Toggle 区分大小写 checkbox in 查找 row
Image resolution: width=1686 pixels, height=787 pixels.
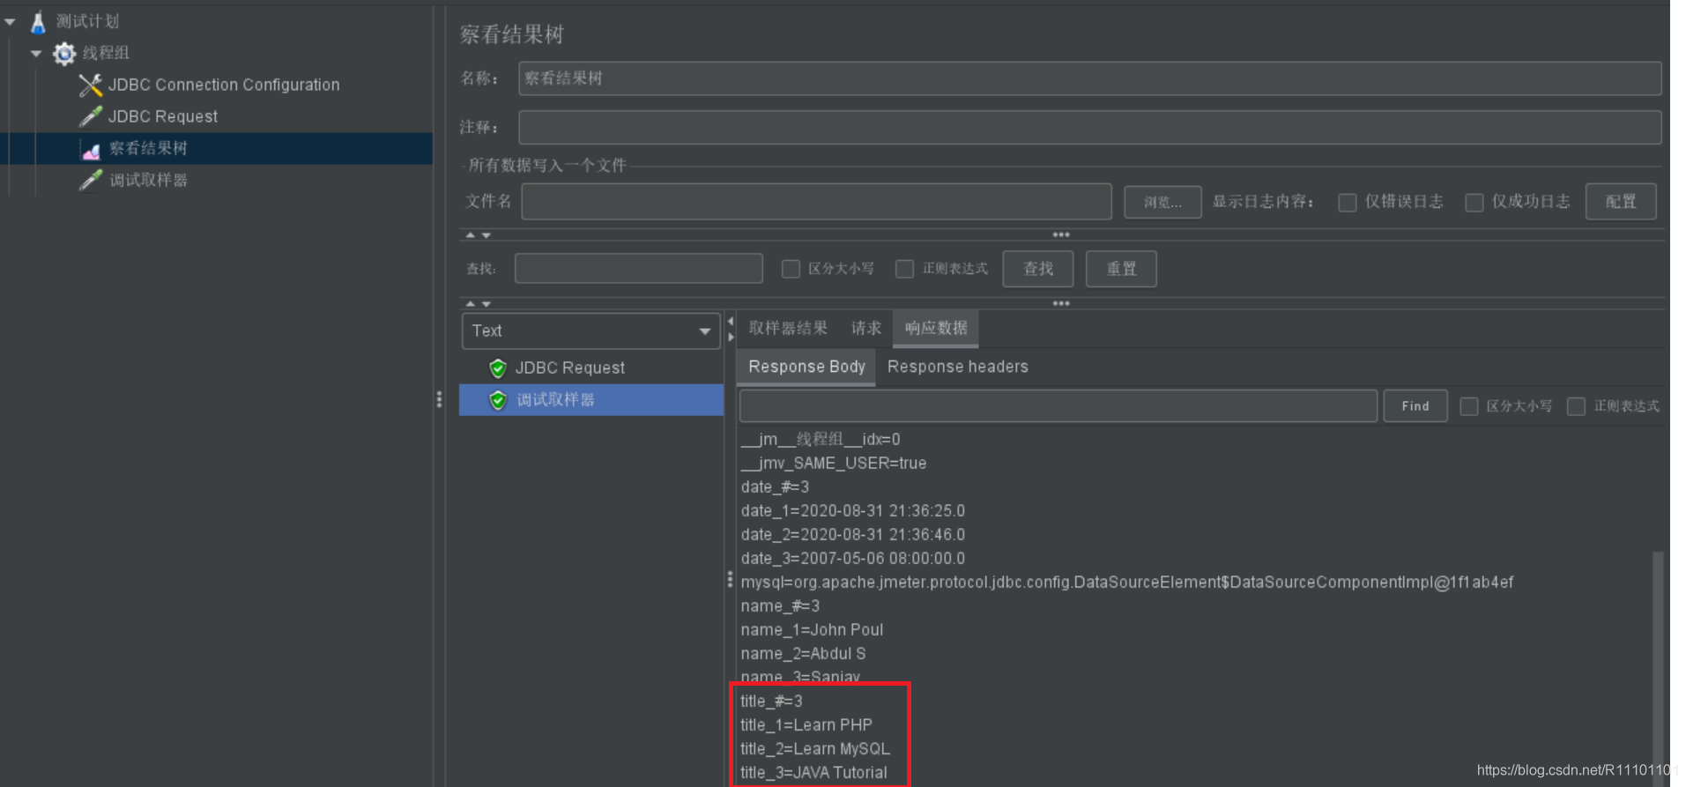pos(791,269)
